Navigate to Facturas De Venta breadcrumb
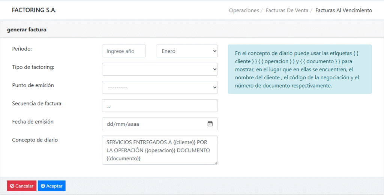384x195 pixels. [287, 10]
